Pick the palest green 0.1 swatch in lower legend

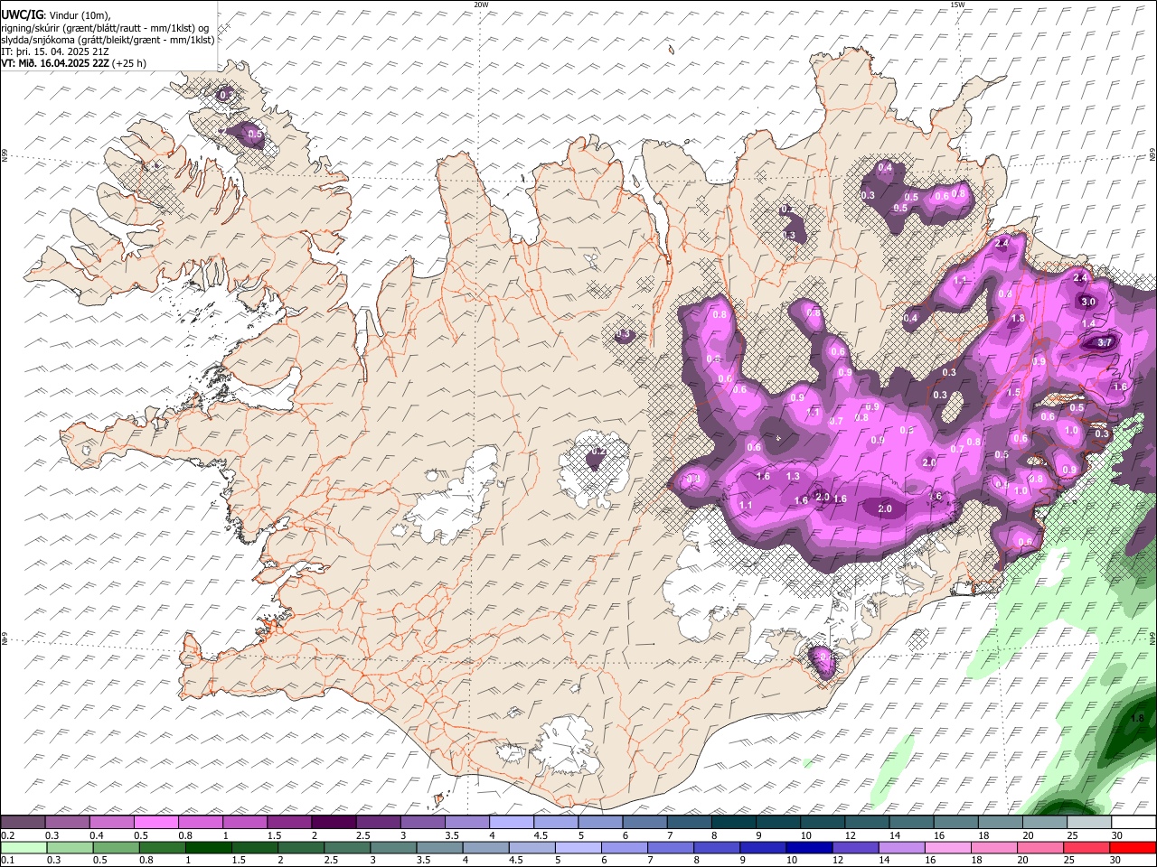click(24, 848)
